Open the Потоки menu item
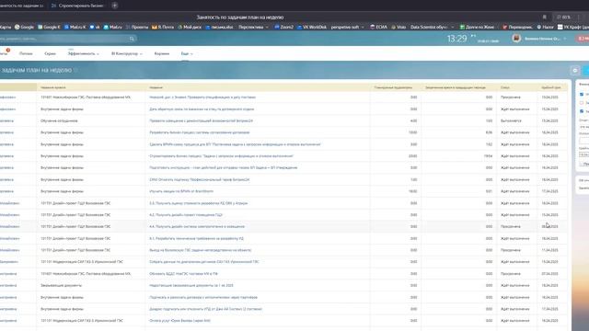Image resolution: width=589 pixels, height=331 pixels. pyautogui.click(x=26, y=53)
